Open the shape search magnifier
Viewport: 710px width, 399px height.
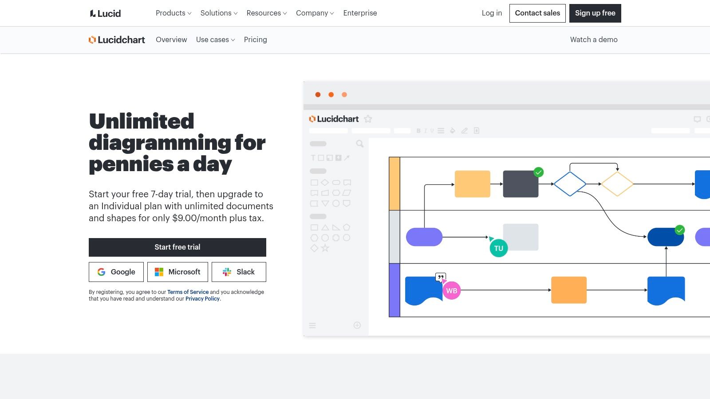360,144
